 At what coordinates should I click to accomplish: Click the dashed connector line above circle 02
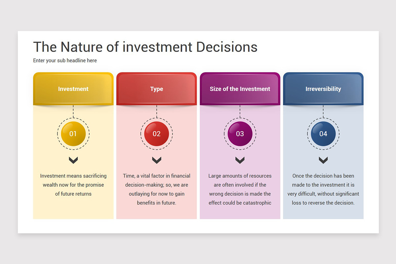[156, 112]
